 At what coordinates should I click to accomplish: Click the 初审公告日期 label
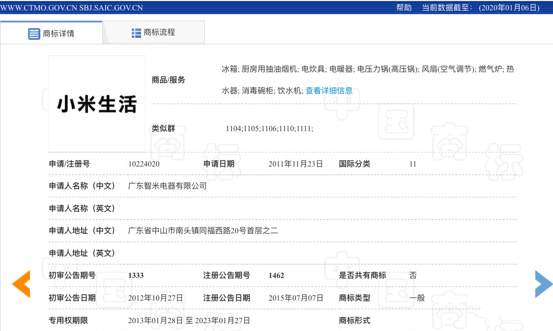72,298
